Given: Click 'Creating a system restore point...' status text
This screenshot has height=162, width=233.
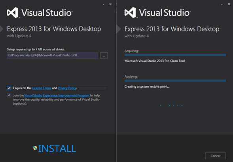Looking at the screenshot, I should pos(147,87).
